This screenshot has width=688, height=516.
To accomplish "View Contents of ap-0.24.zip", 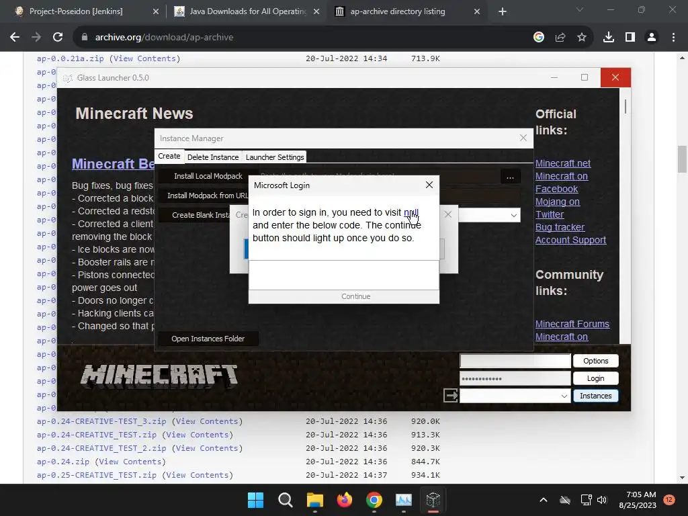I will [130, 462].
